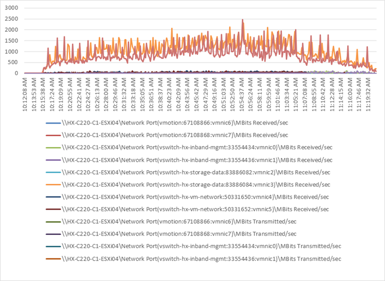Viewport: 385px width, 281px height.
Task: Click the inband-mgmt vmnic1 MBits Received legend label
Action: click(x=197, y=160)
